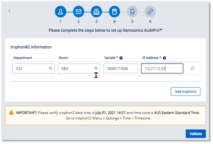Open the Room combo box showing V&V
The height and width of the screenshot is (144, 213).
pos(79,69)
